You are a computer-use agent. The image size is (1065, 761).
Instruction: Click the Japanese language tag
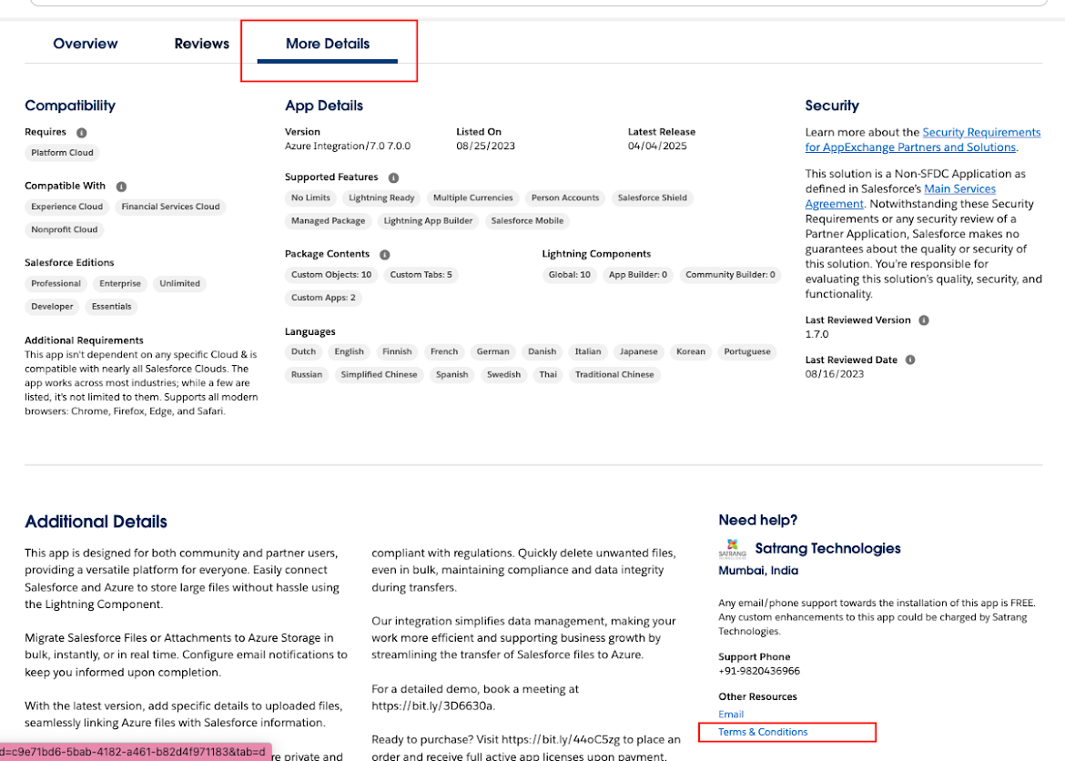pyautogui.click(x=638, y=351)
